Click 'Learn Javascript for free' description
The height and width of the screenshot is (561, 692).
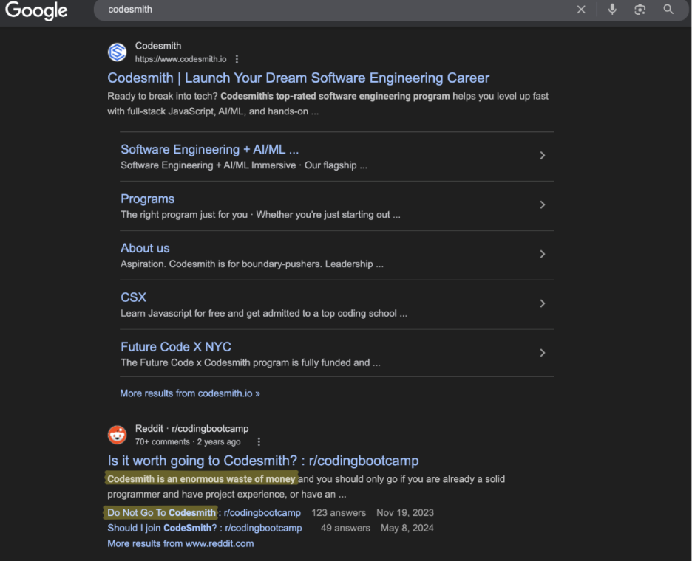pyautogui.click(x=264, y=313)
